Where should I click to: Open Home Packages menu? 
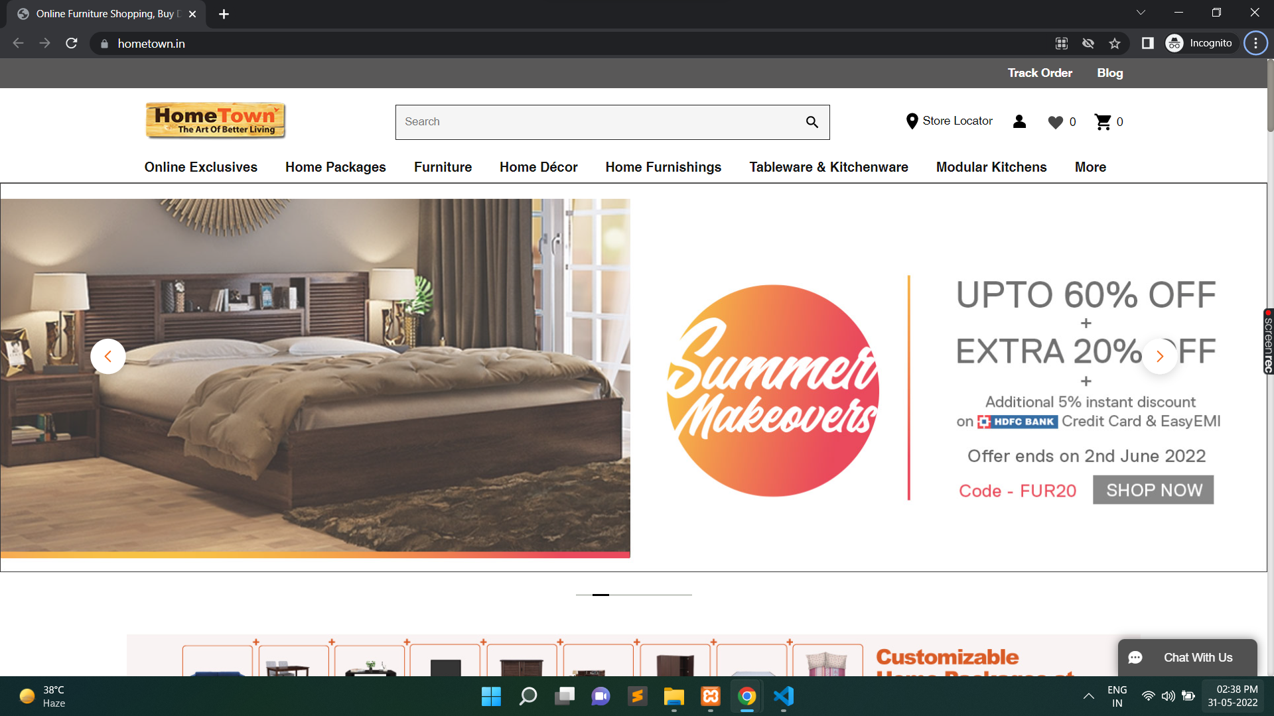click(x=336, y=167)
